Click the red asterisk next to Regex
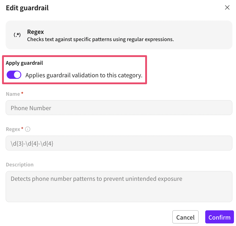The height and width of the screenshot is (226, 236). (x=23, y=129)
